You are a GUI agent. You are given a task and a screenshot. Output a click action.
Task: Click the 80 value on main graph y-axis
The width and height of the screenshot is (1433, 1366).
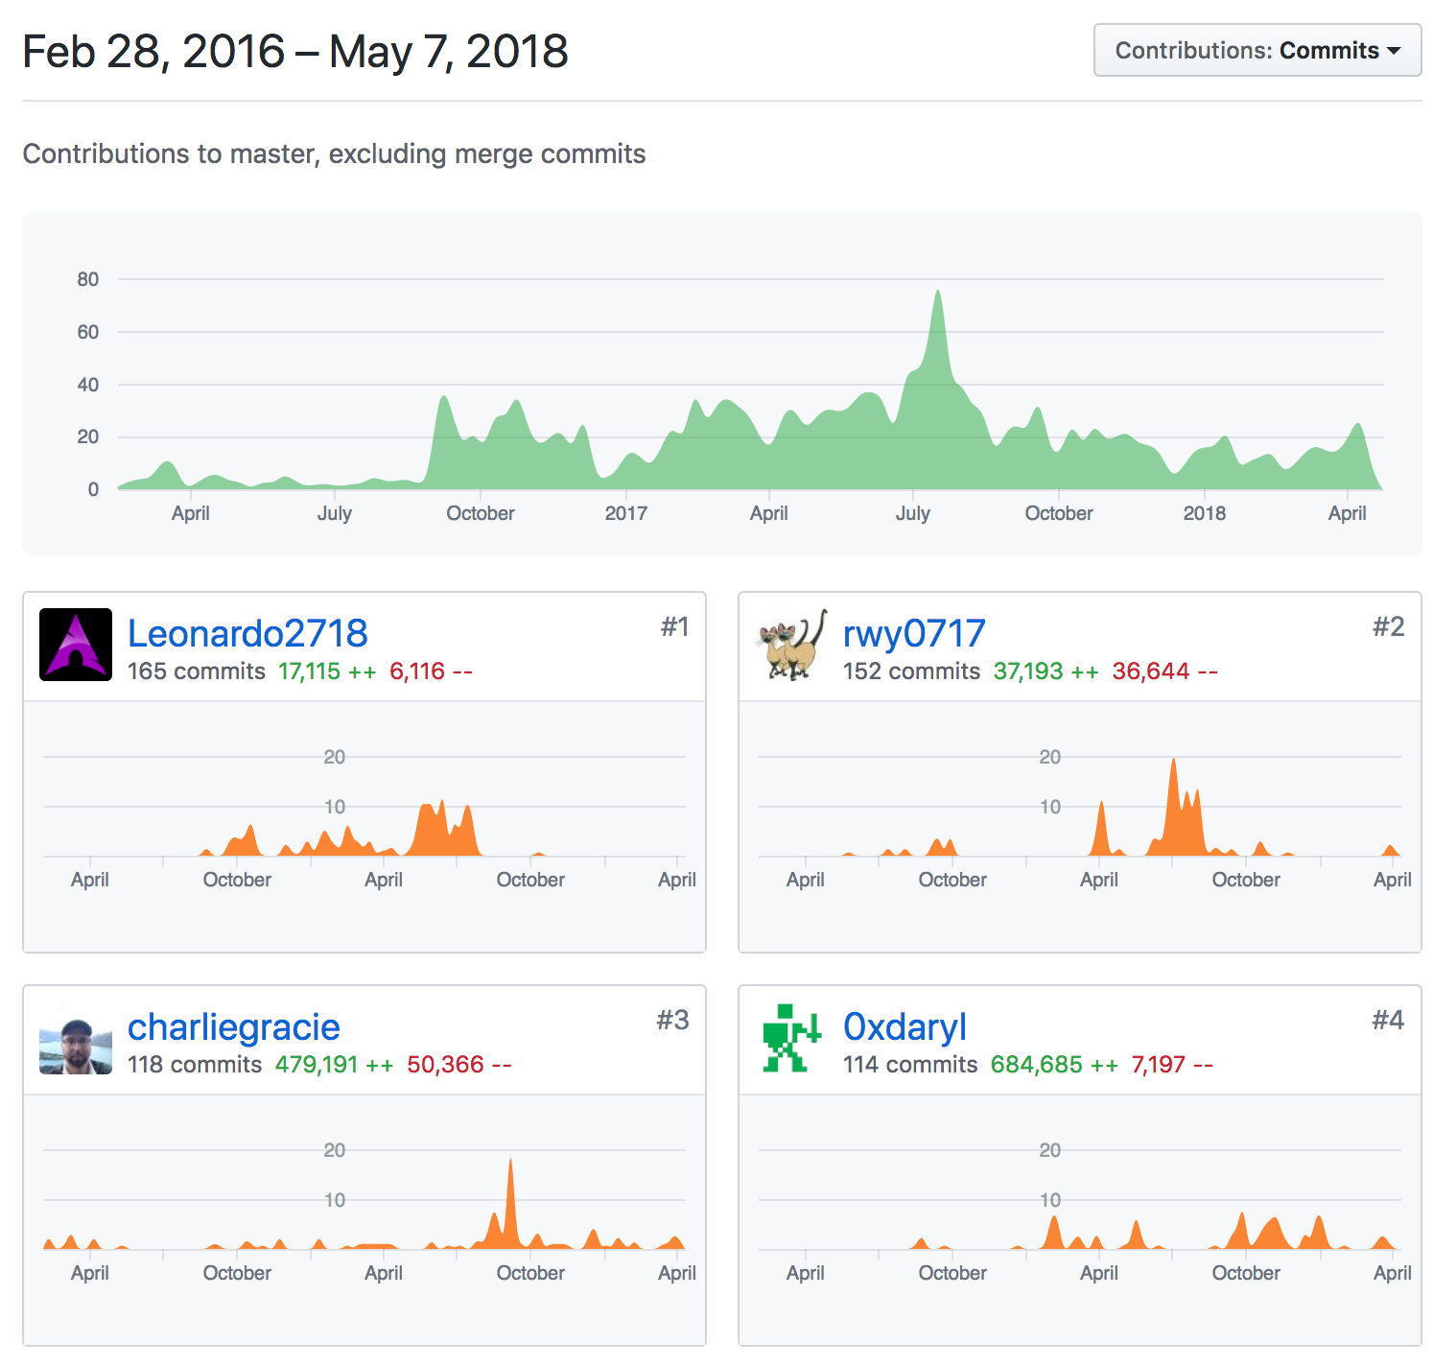(88, 279)
